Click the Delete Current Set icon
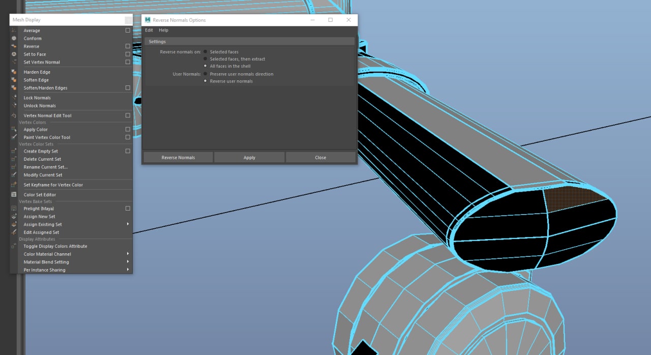651x355 pixels. [x=14, y=159]
